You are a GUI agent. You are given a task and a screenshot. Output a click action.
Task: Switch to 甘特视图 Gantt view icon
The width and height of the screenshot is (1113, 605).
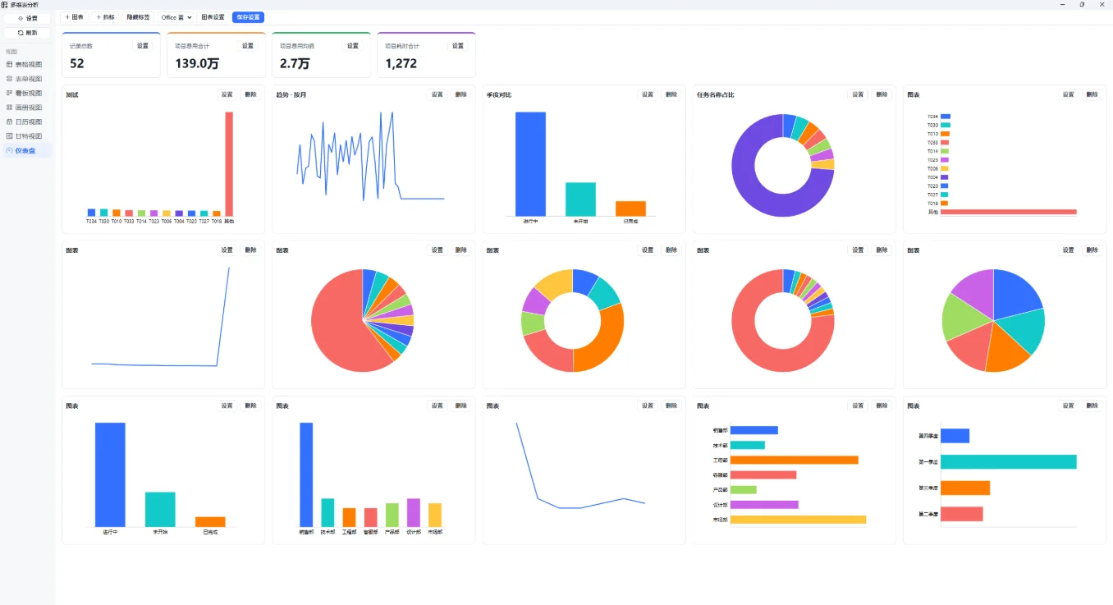(x=9, y=136)
